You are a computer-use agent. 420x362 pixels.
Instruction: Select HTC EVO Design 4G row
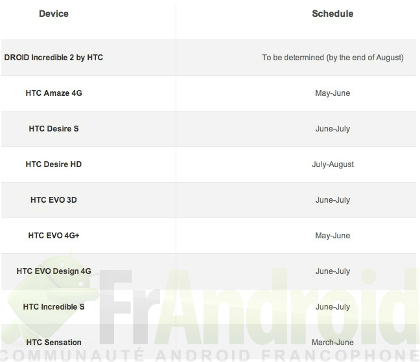pos(209,271)
